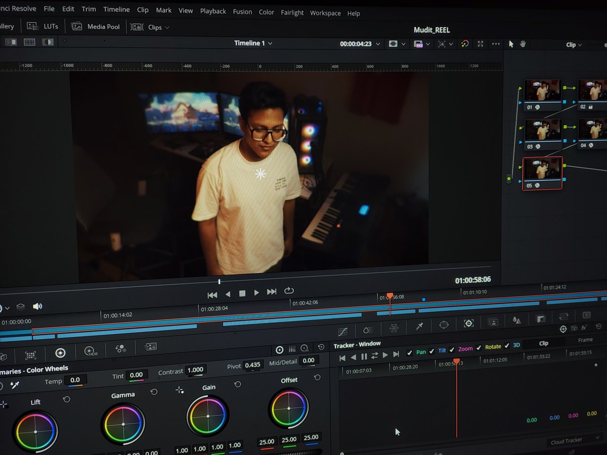Viewport: 607px width, 455px height.
Task: Toggle the Pan tracking checkbox
Action: (x=409, y=353)
